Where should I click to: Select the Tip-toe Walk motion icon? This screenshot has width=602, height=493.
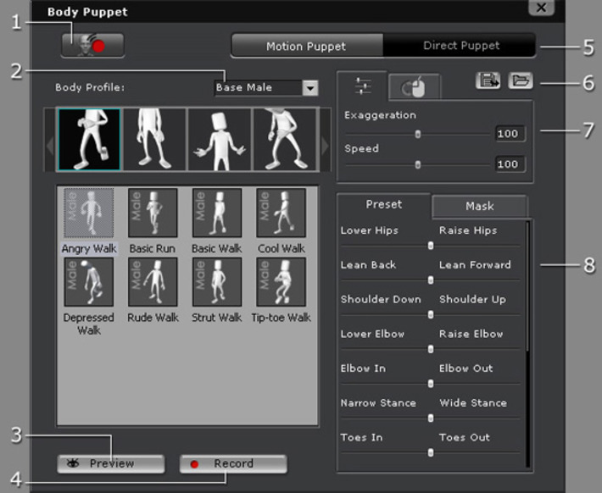[x=281, y=282]
